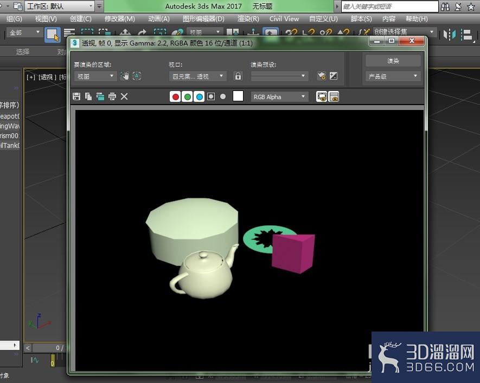This screenshot has width=480, height=383.
Task: Open the 创建选择集 named selection dropdown
Action: [404, 32]
